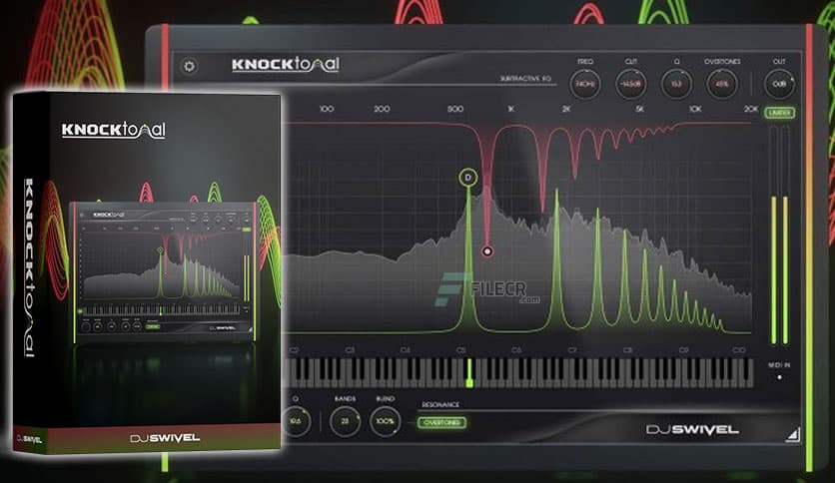Click the 5K frequency marker
Image resolution: width=835 pixels, height=483 pixels.
(x=640, y=109)
